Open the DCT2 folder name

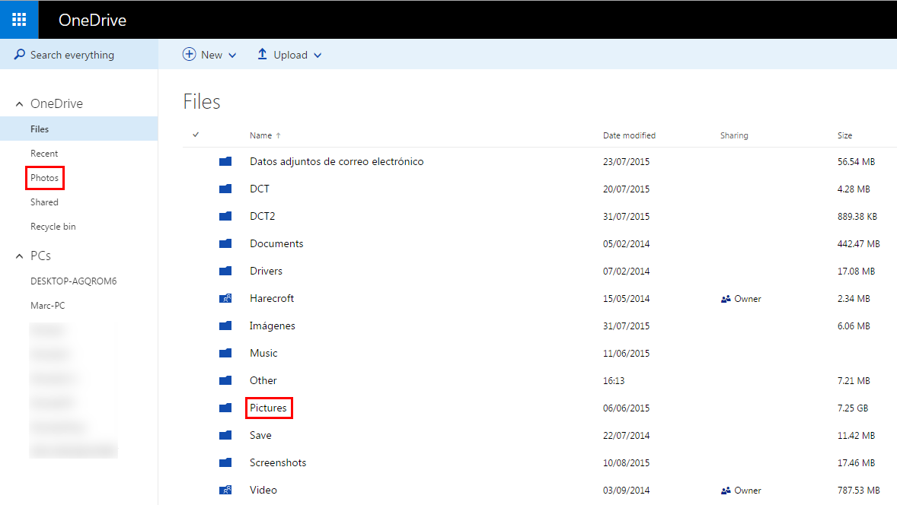pyautogui.click(x=262, y=216)
